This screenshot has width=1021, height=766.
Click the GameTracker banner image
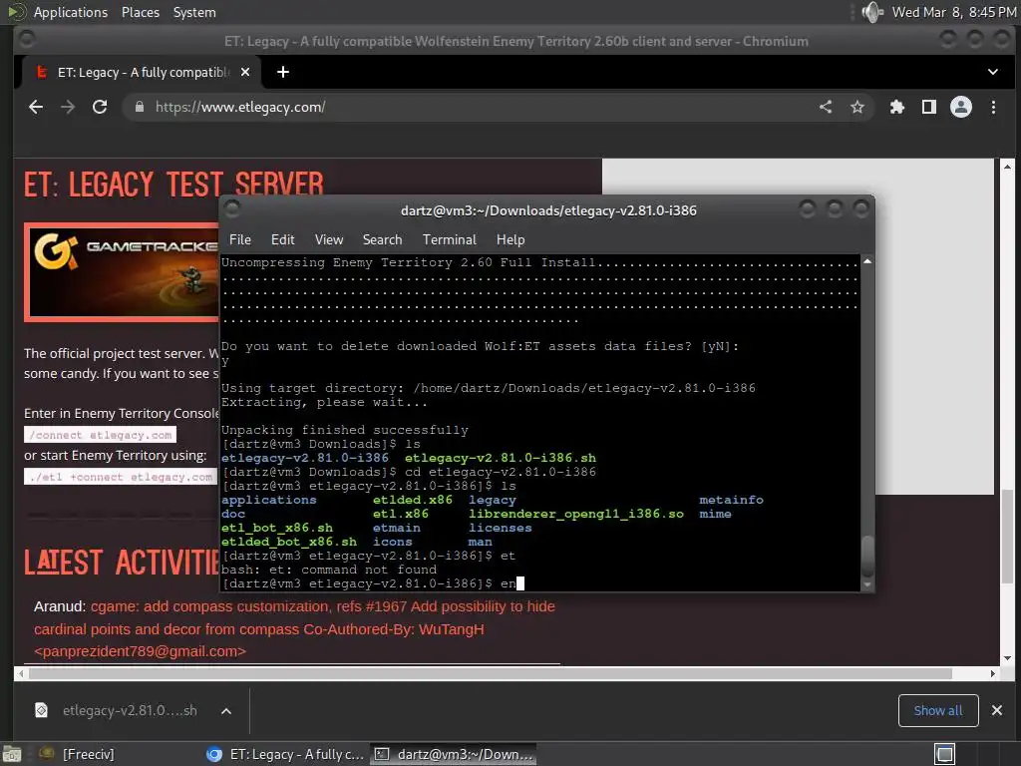tap(122, 272)
